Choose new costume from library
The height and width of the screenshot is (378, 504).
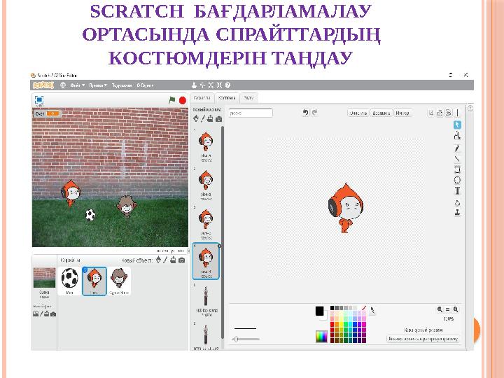(x=196, y=118)
